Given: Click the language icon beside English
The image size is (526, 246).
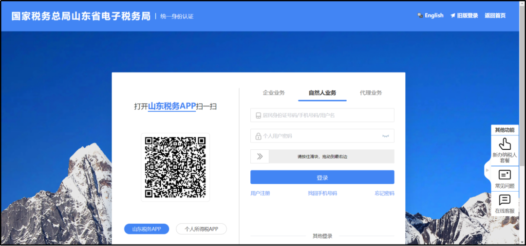Looking at the screenshot, I should (420, 16).
